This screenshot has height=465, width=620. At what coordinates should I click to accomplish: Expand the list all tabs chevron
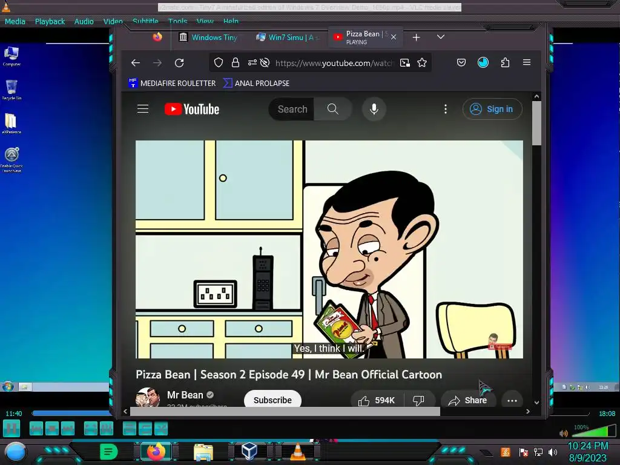click(x=441, y=37)
